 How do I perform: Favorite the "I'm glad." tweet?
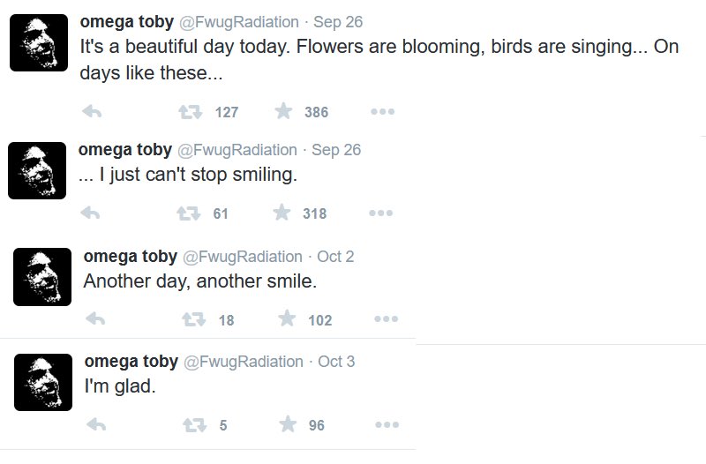click(x=288, y=424)
